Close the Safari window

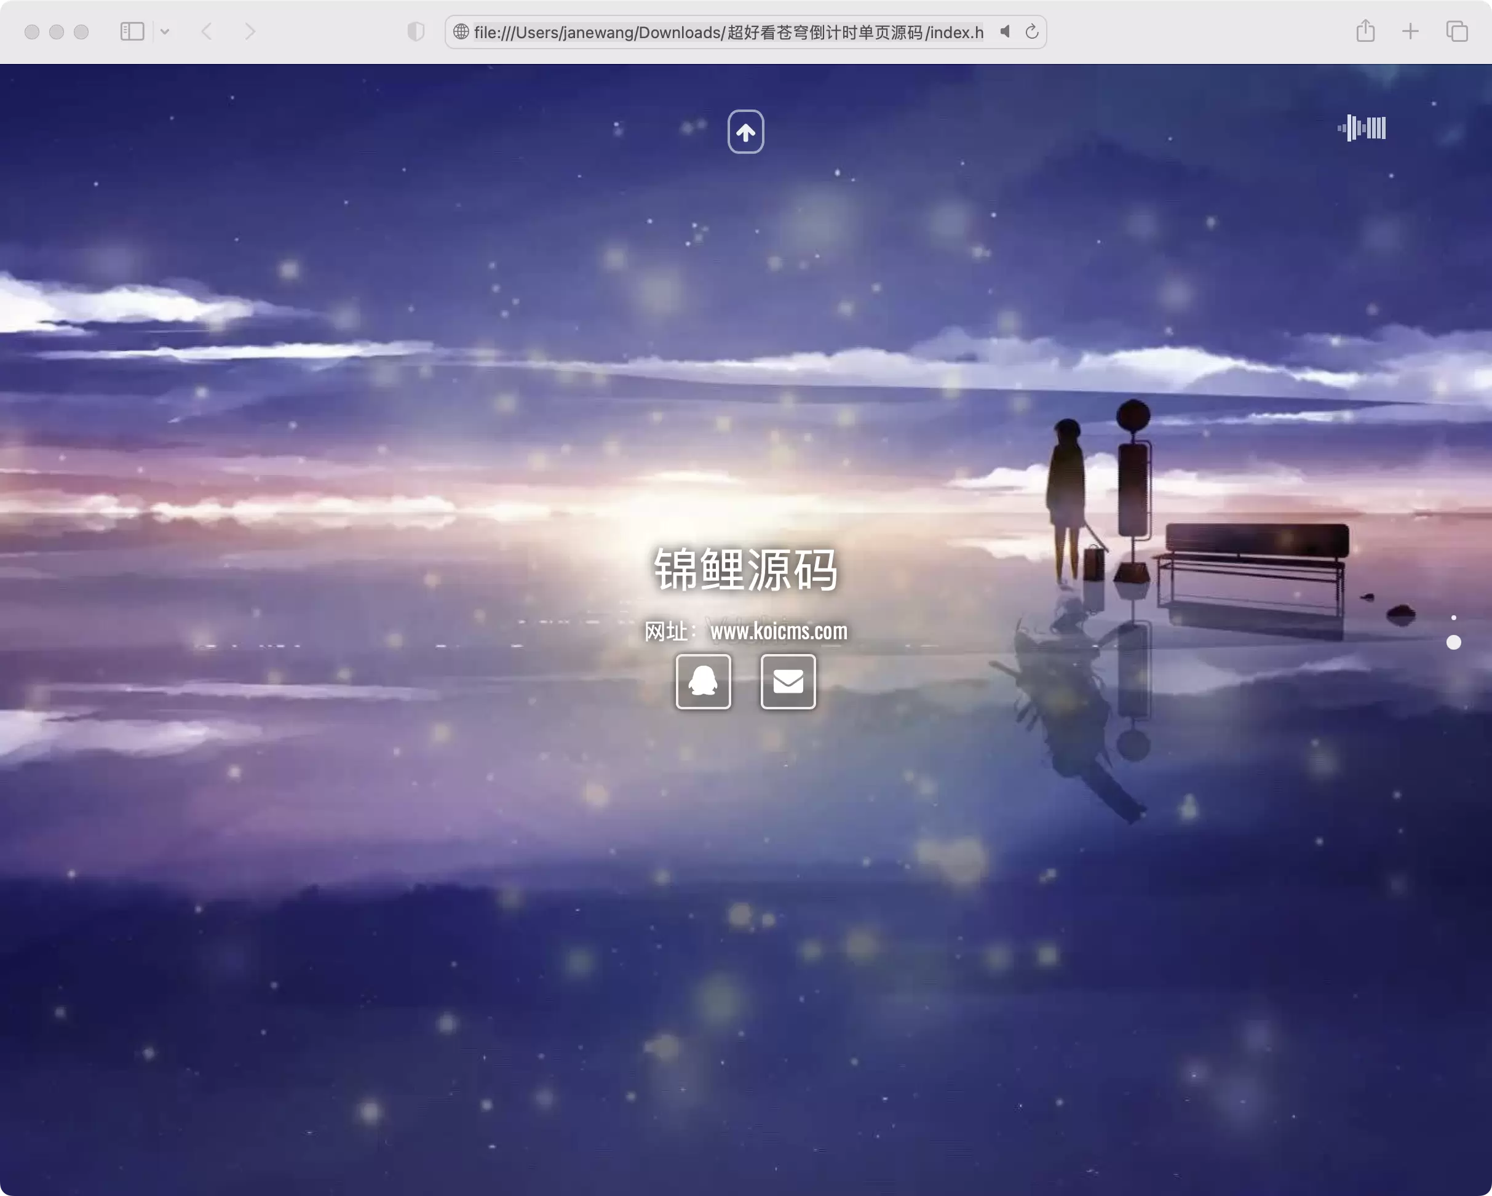point(32,32)
